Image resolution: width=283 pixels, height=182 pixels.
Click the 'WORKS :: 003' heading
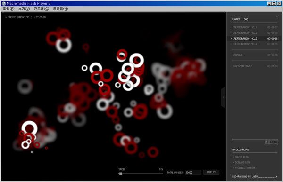point(240,19)
